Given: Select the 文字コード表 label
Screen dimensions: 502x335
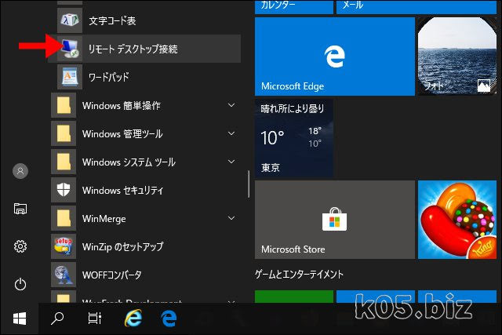Looking at the screenshot, I should 112,21.
